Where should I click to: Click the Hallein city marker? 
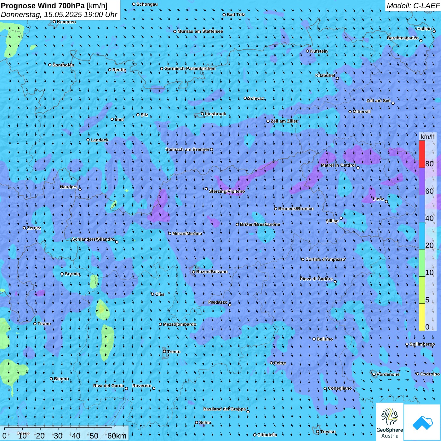click(x=434, y=31)
